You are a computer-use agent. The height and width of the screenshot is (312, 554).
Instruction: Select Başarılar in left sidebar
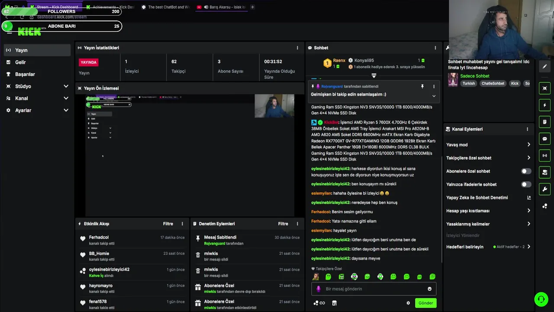pyautogui.click(x=36, y=74)
